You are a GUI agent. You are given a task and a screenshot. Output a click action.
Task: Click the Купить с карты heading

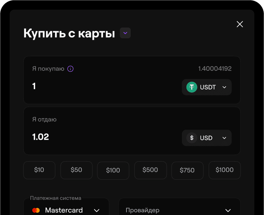point(69,33)
